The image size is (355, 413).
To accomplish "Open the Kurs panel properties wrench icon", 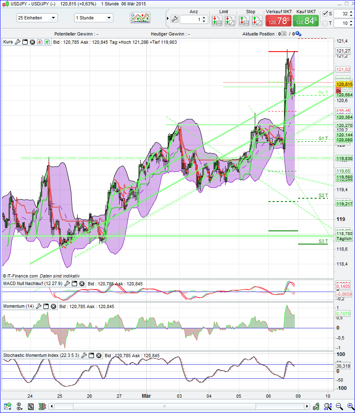I will (x=17, y=42).
